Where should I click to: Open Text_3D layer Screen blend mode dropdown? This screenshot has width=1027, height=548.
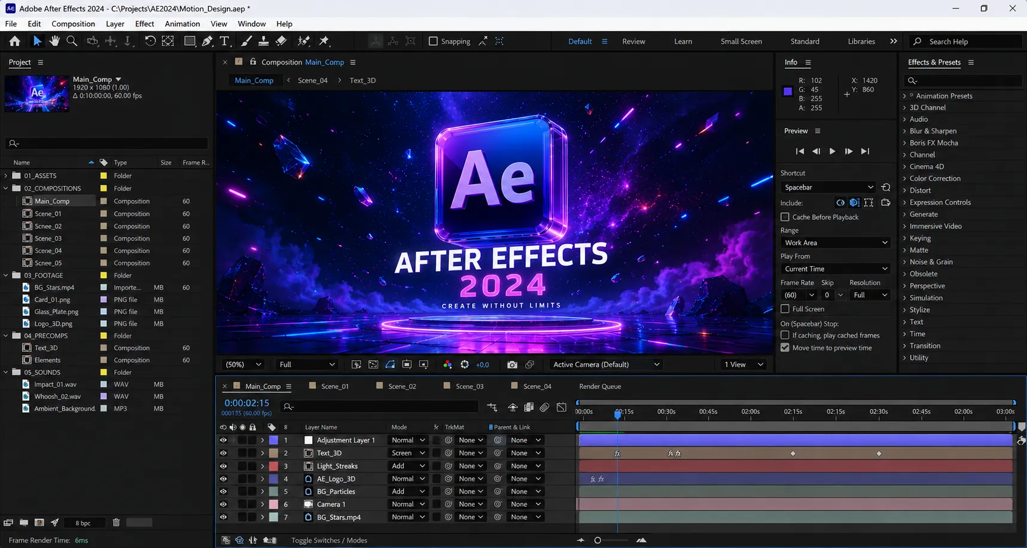(408, 453)
